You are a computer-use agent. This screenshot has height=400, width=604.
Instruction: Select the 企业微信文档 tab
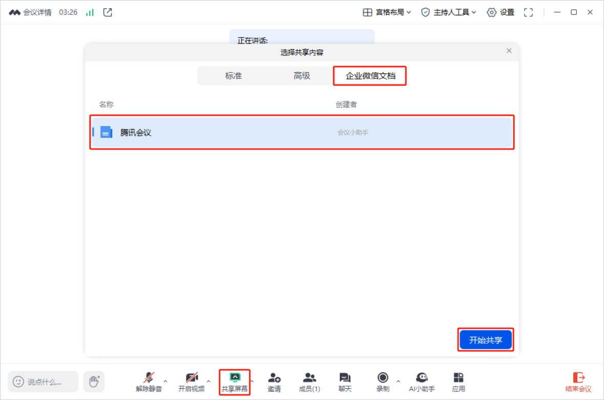370,76
